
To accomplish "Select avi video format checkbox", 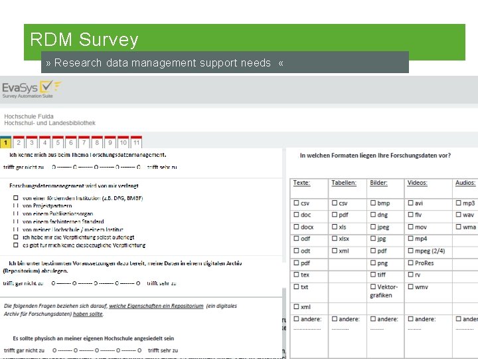I will tap(411, 203).
